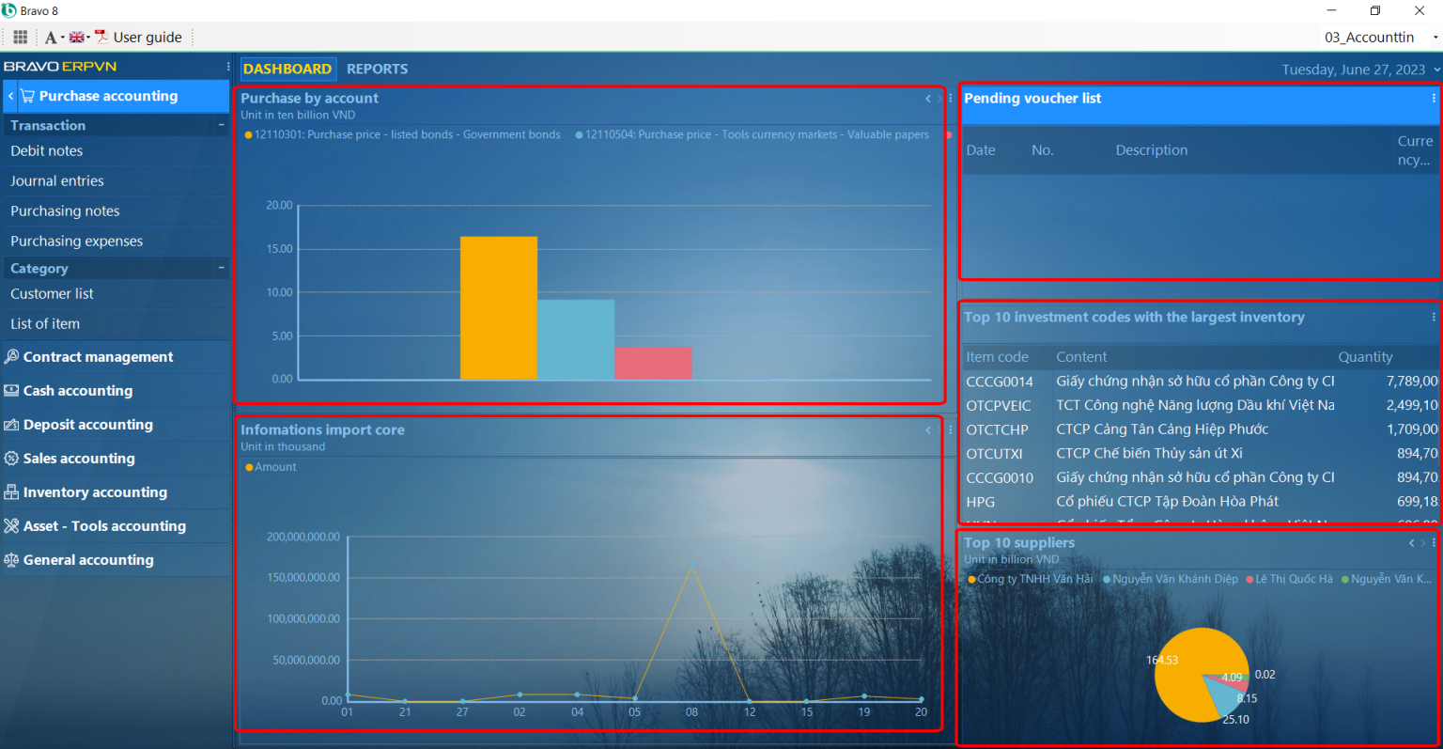Open Purchasing notes
1443x749 pixels.
(65, 211)
